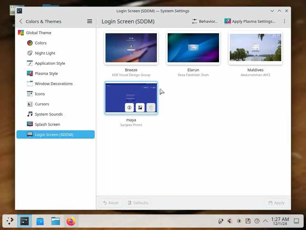Click the update notifier tray icon
This screenshot has height=230, width=306.
pyautogui.click(x=257, y=221)
